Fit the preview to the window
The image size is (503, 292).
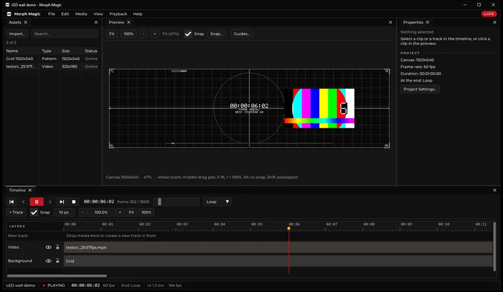112,33
